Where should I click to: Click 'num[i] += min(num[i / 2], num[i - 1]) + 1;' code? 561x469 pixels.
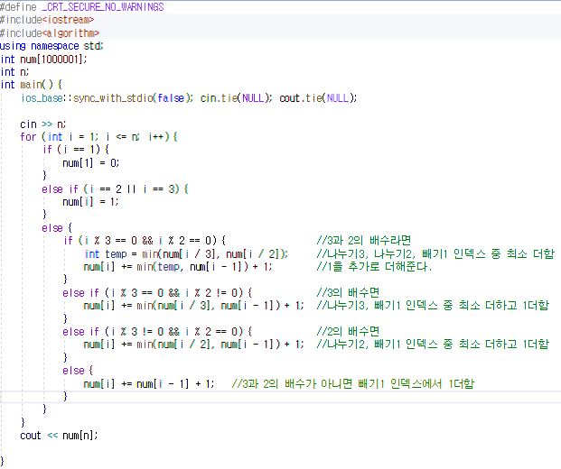tap(193, 345)
